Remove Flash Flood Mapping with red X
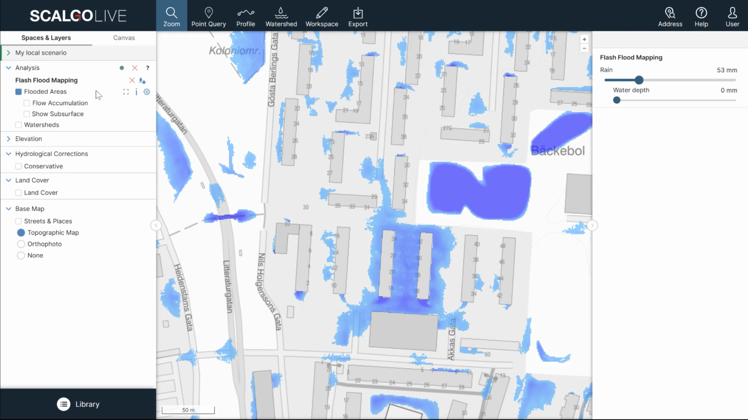 click(132, 81)
